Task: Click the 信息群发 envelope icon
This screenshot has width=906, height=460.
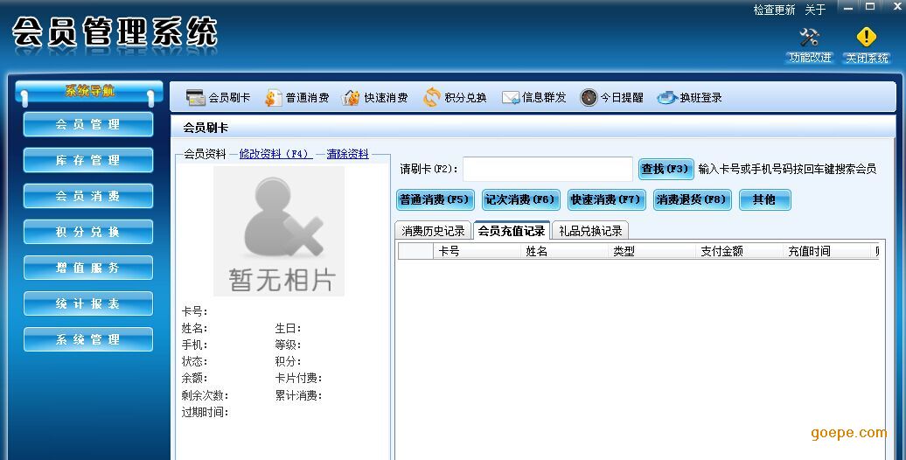Action: pos(510,98)
